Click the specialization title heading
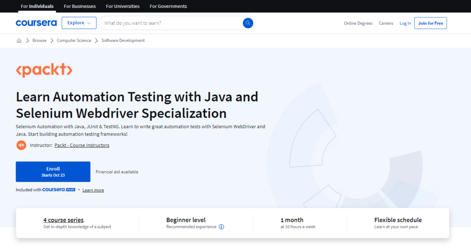This screenshot has width=471, height=250. tap(137, 105)
